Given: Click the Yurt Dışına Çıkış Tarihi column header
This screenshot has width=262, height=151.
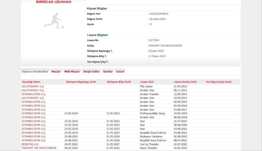Looking at the screenshot, I should tap(219, 82).
